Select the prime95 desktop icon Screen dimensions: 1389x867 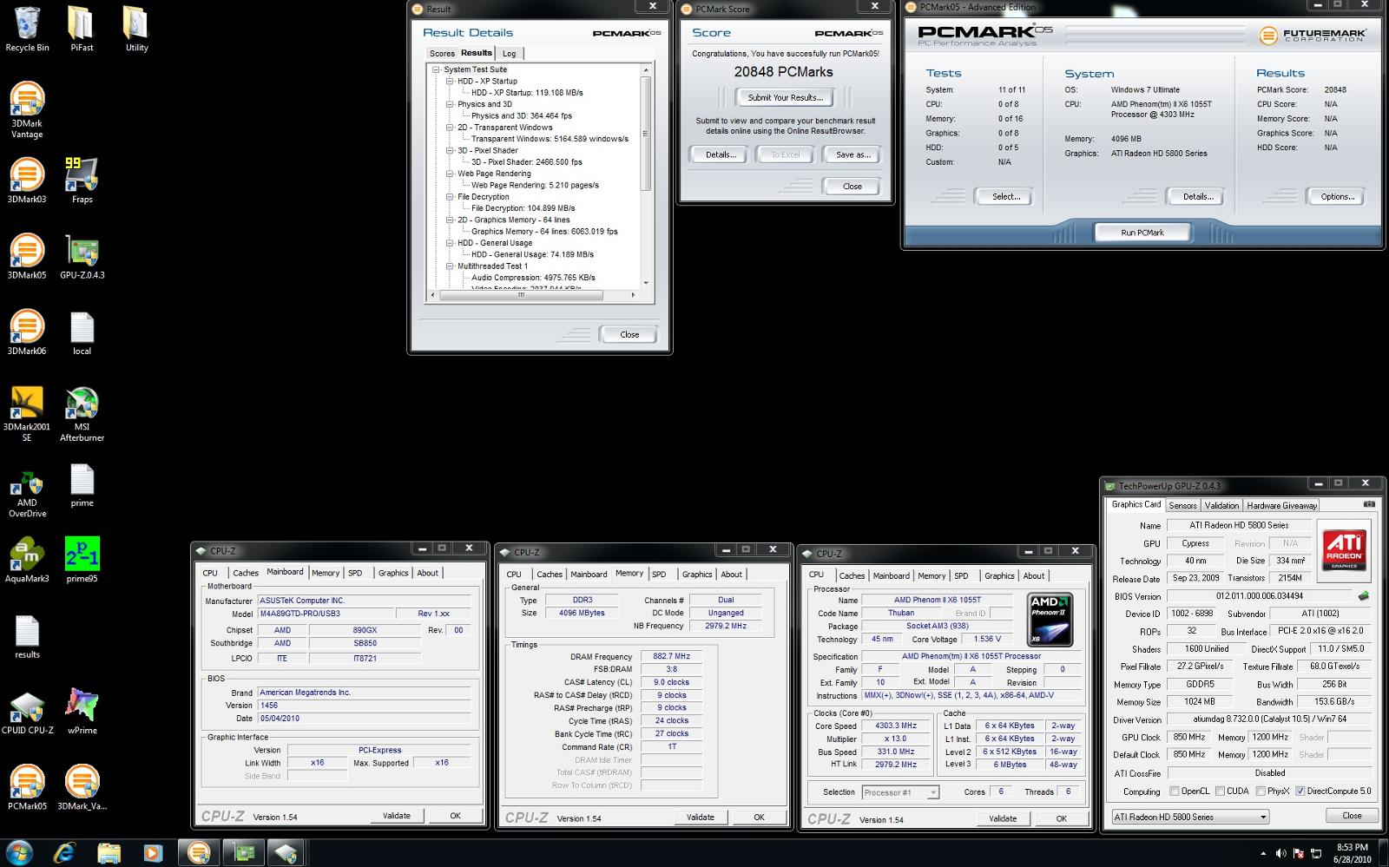click(82, 560)
